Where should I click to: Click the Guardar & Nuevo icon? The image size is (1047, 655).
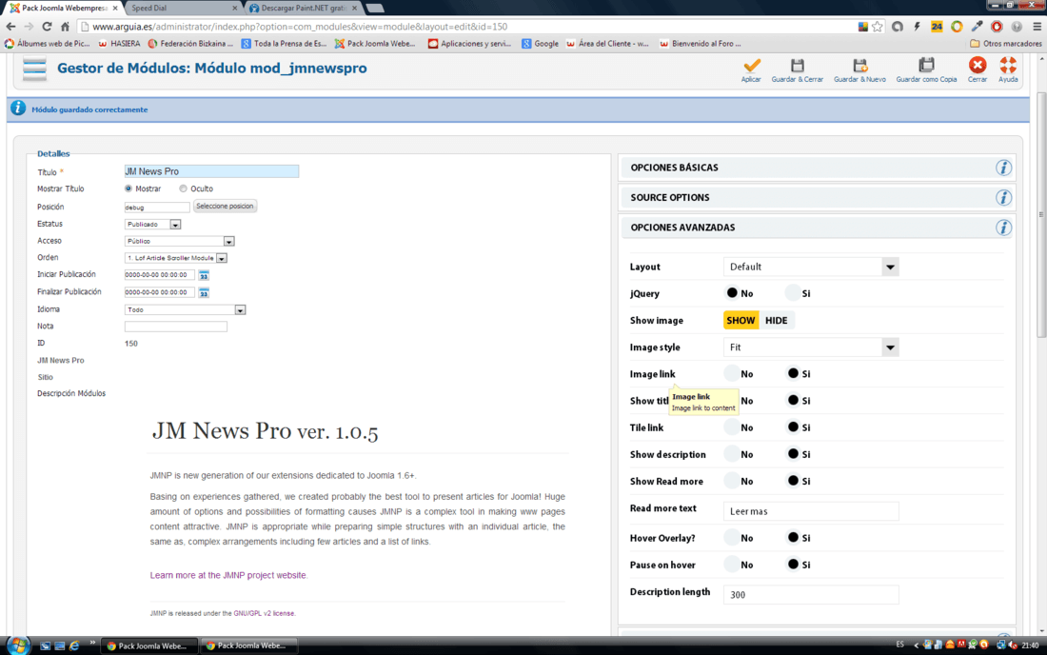860,66
